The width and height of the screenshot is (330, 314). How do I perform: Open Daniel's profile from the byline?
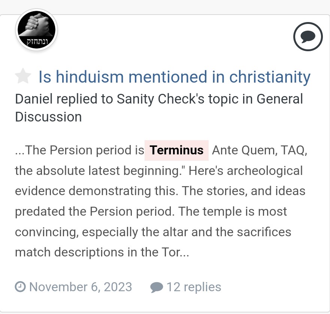[x=34, y=99]
